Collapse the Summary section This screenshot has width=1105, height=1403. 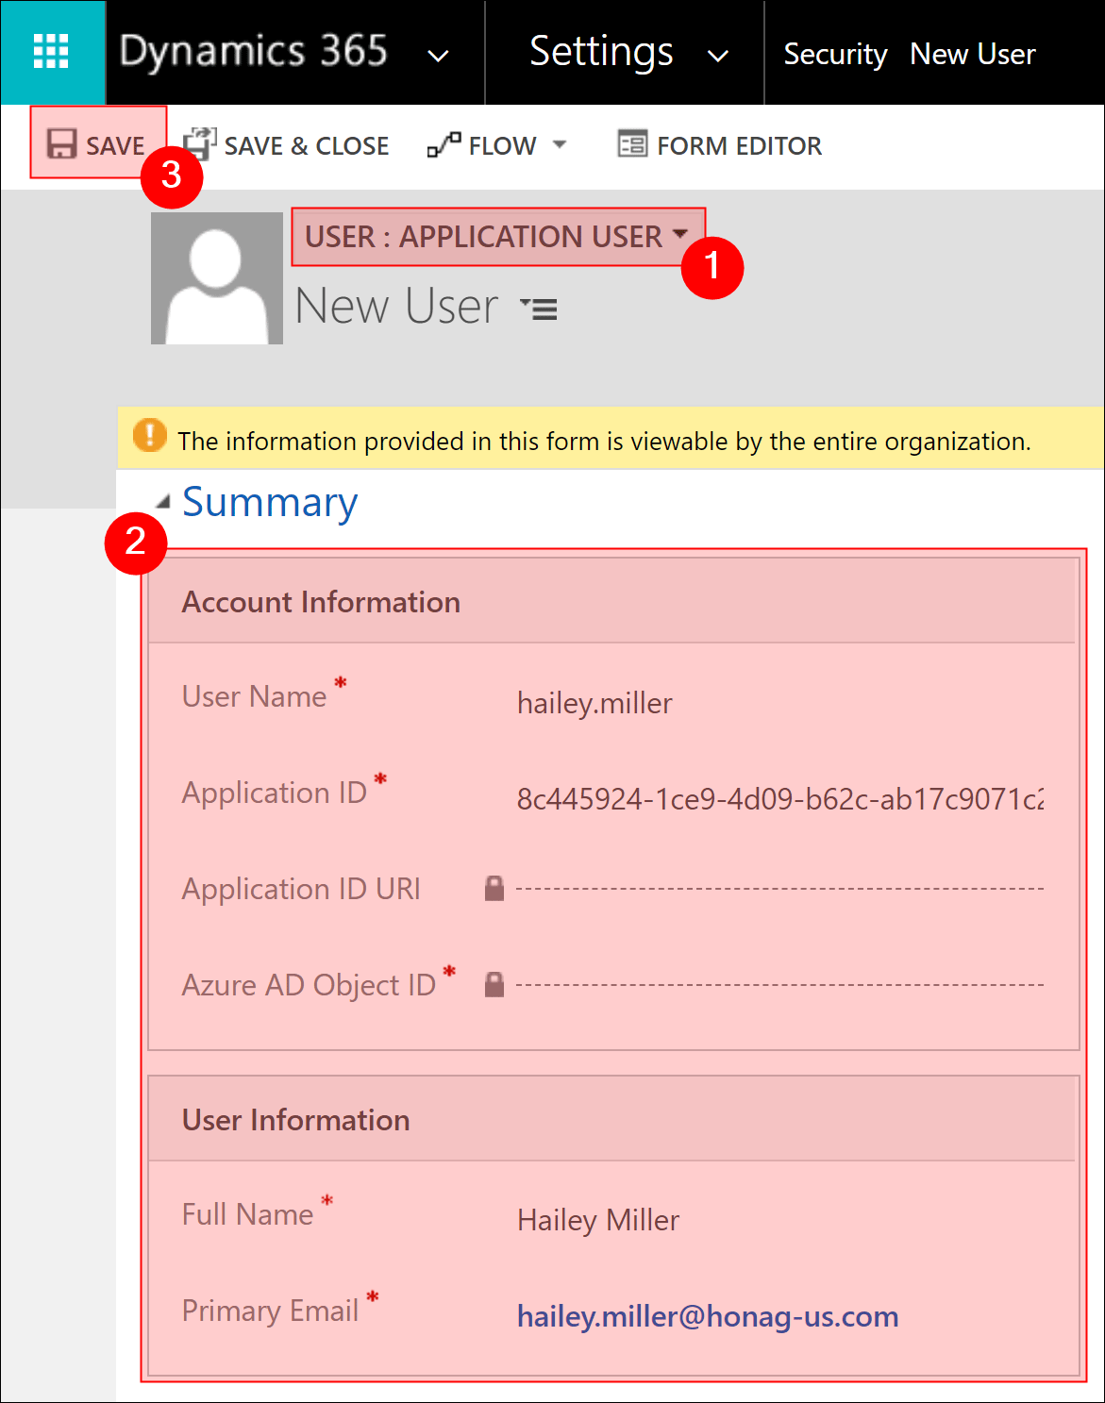tap(163, 502)
